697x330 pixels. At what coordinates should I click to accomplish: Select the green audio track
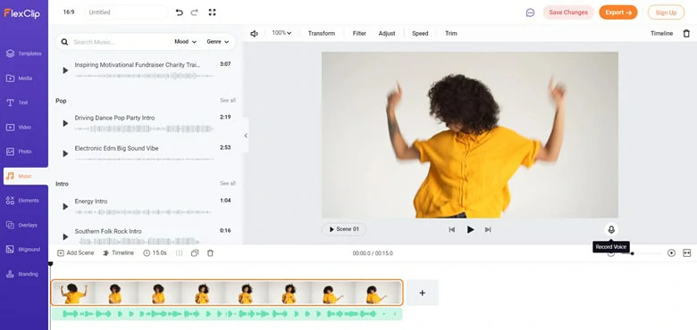click(227, 314)
